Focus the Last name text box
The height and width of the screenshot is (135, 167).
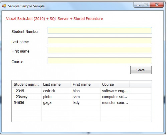click(x=100, y=41)
